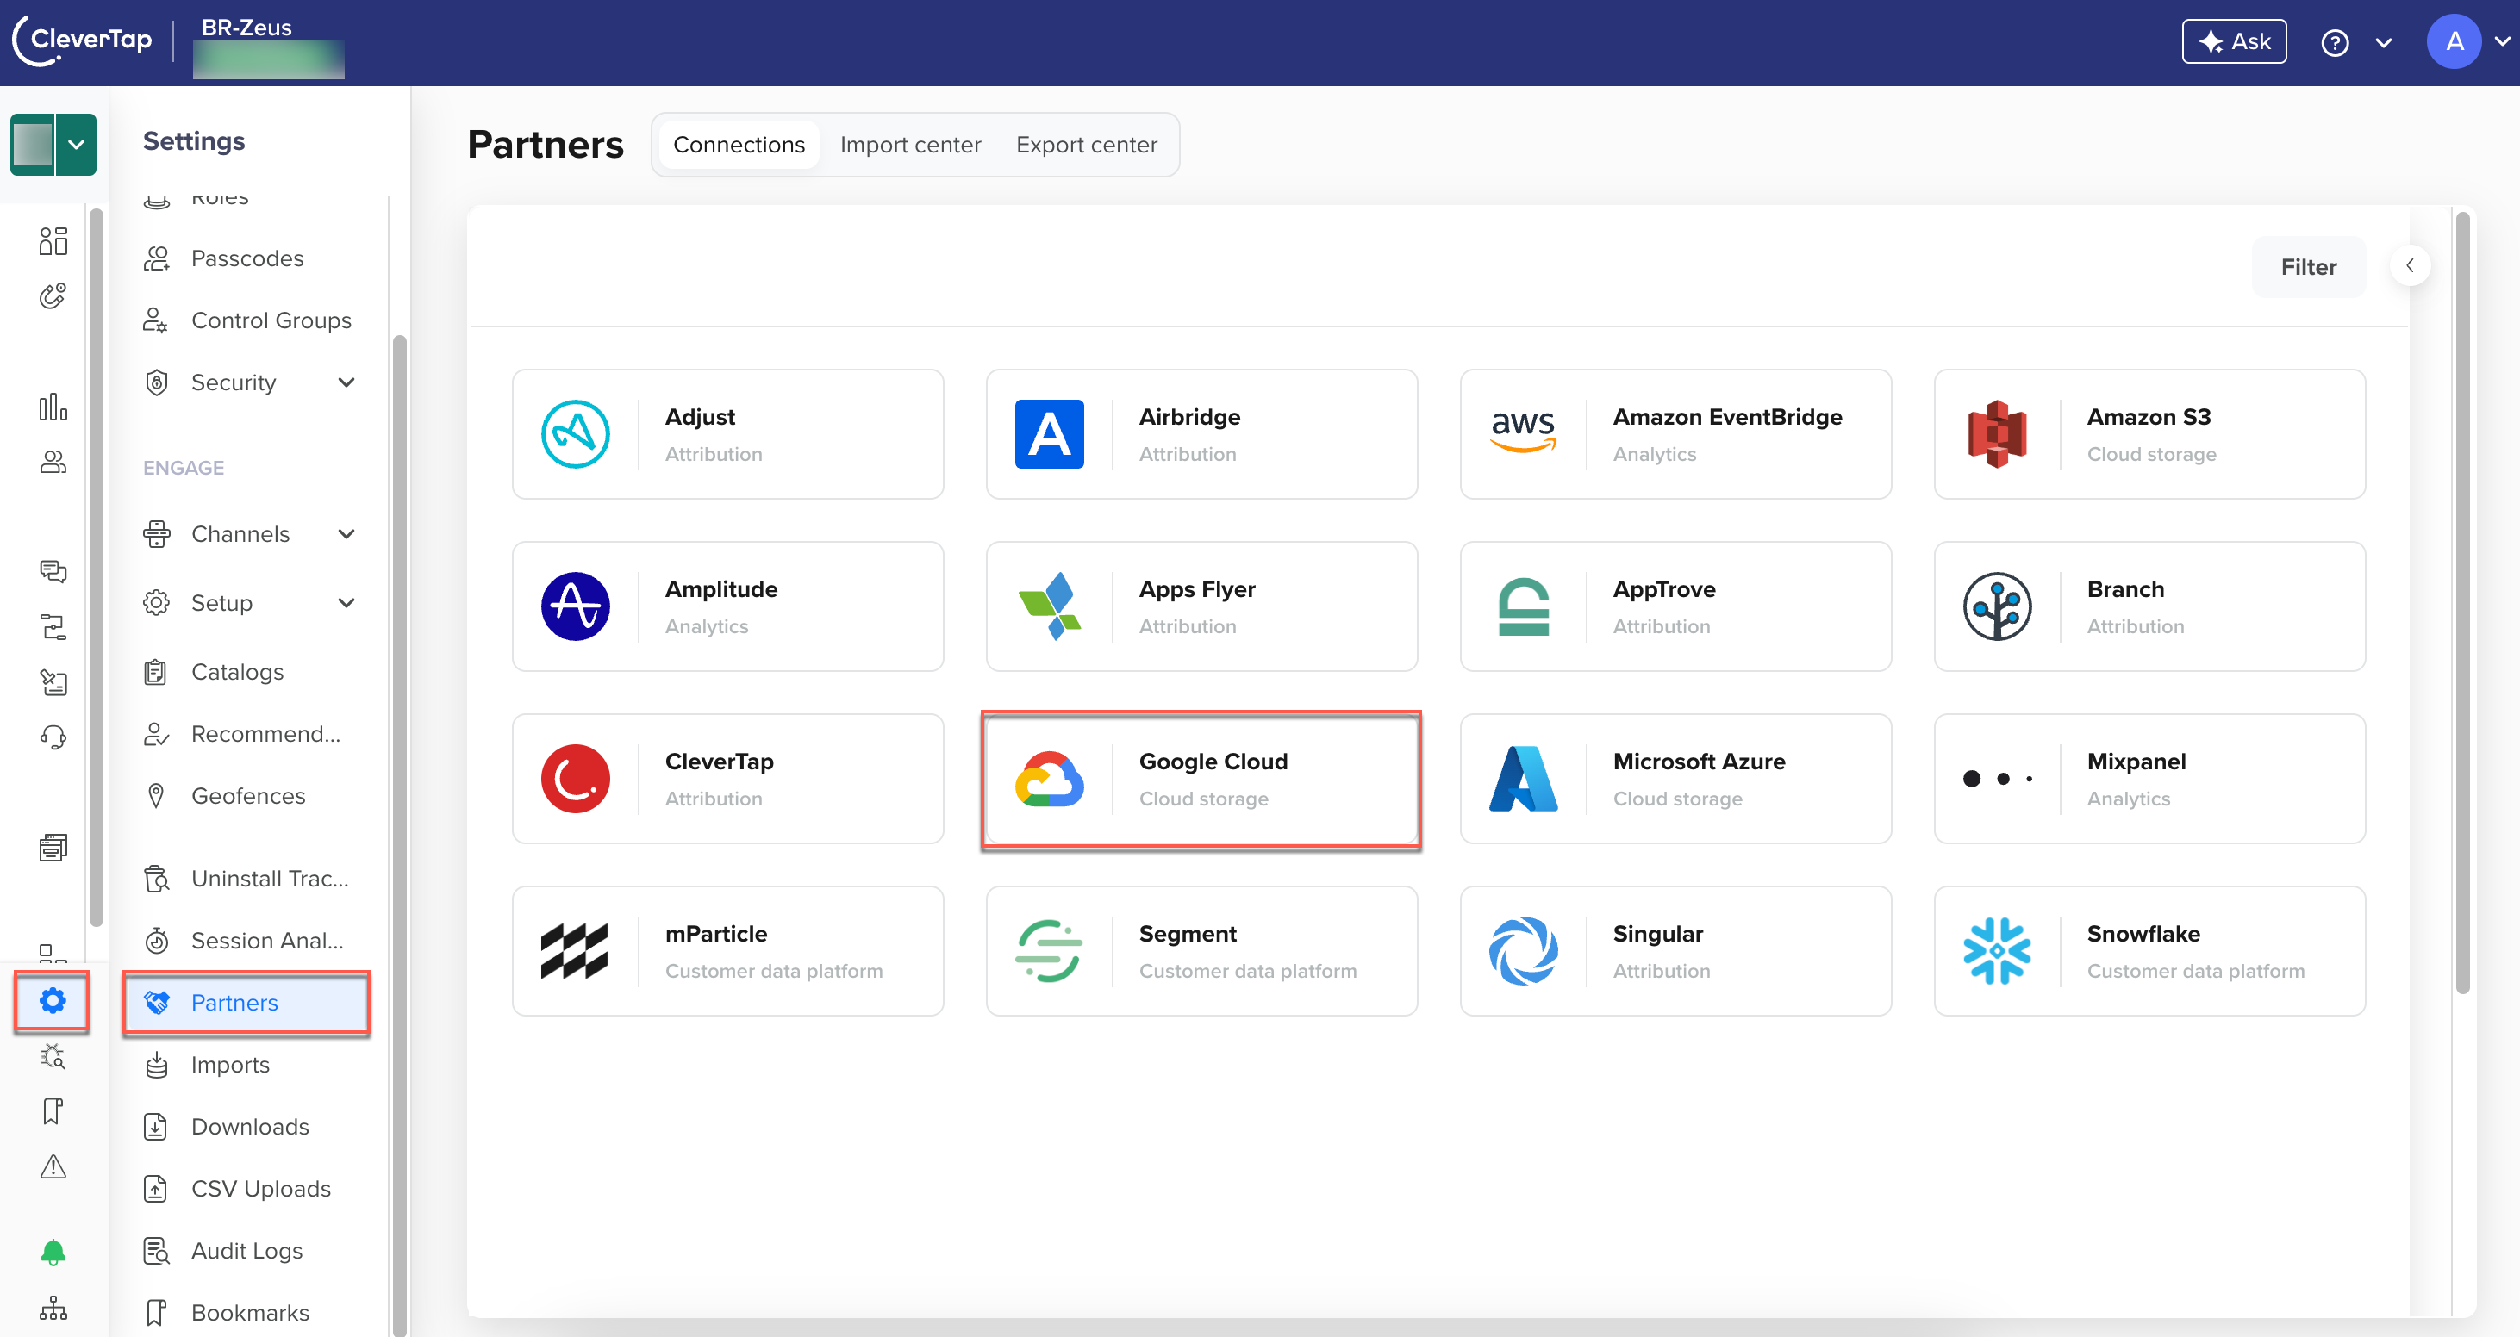Click the headset support icon
This screenshot has width=2520, height=1337.
tap(53, 737)
